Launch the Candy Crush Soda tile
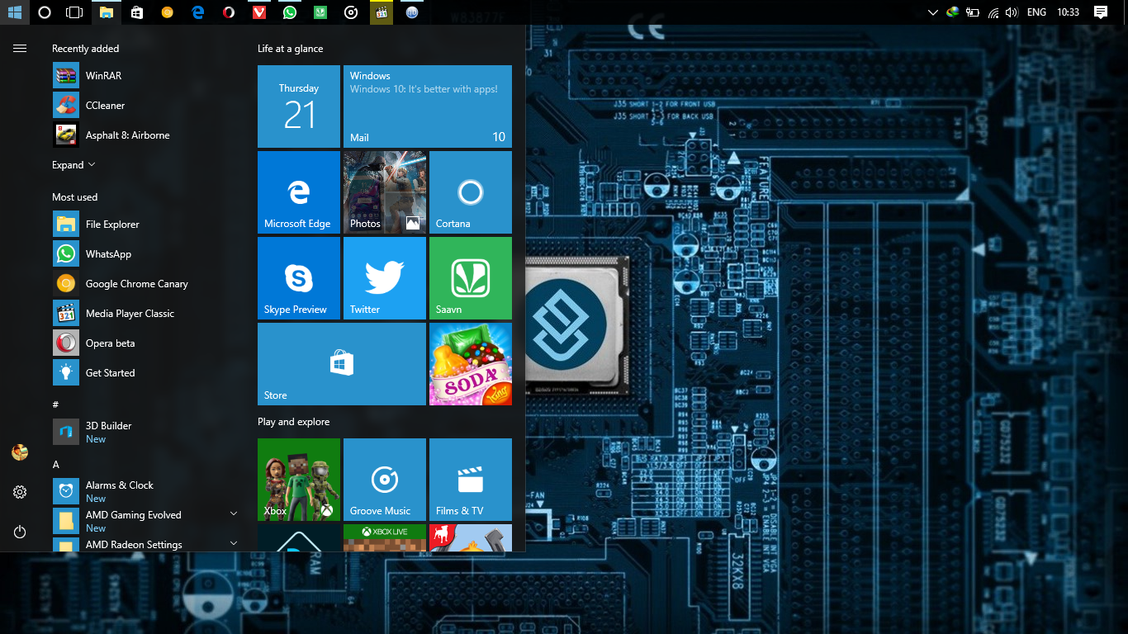This screenshot has height=634, width=1128. (471, 364)
